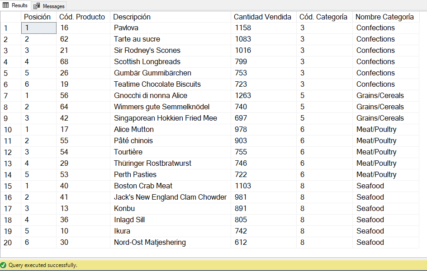Click row header number 15

click(x=10, y=186)
